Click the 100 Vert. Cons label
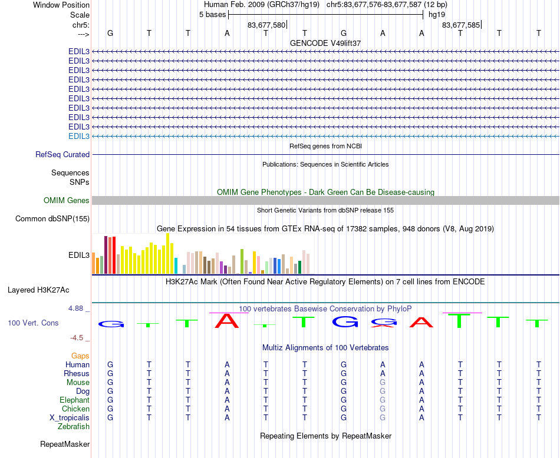Viewport: 560px width, 458px height. click(33, 323)
